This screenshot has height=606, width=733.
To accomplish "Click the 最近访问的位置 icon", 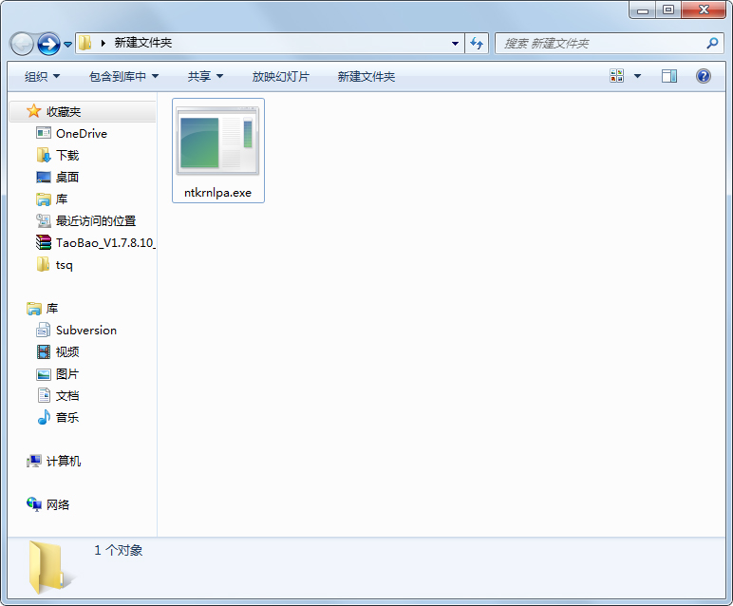I will [x=44, y=220].
